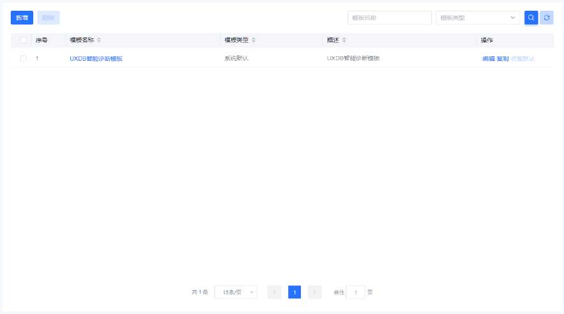564x314 pixels.
Task: Focus the 模板名称 search input field
Action: pyautogui.click(x=389, y=18)
